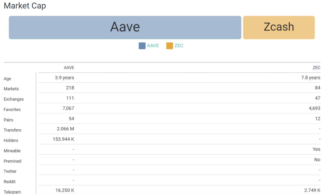Click the AAVE age value 3.9 years

[x=65, y=78]
